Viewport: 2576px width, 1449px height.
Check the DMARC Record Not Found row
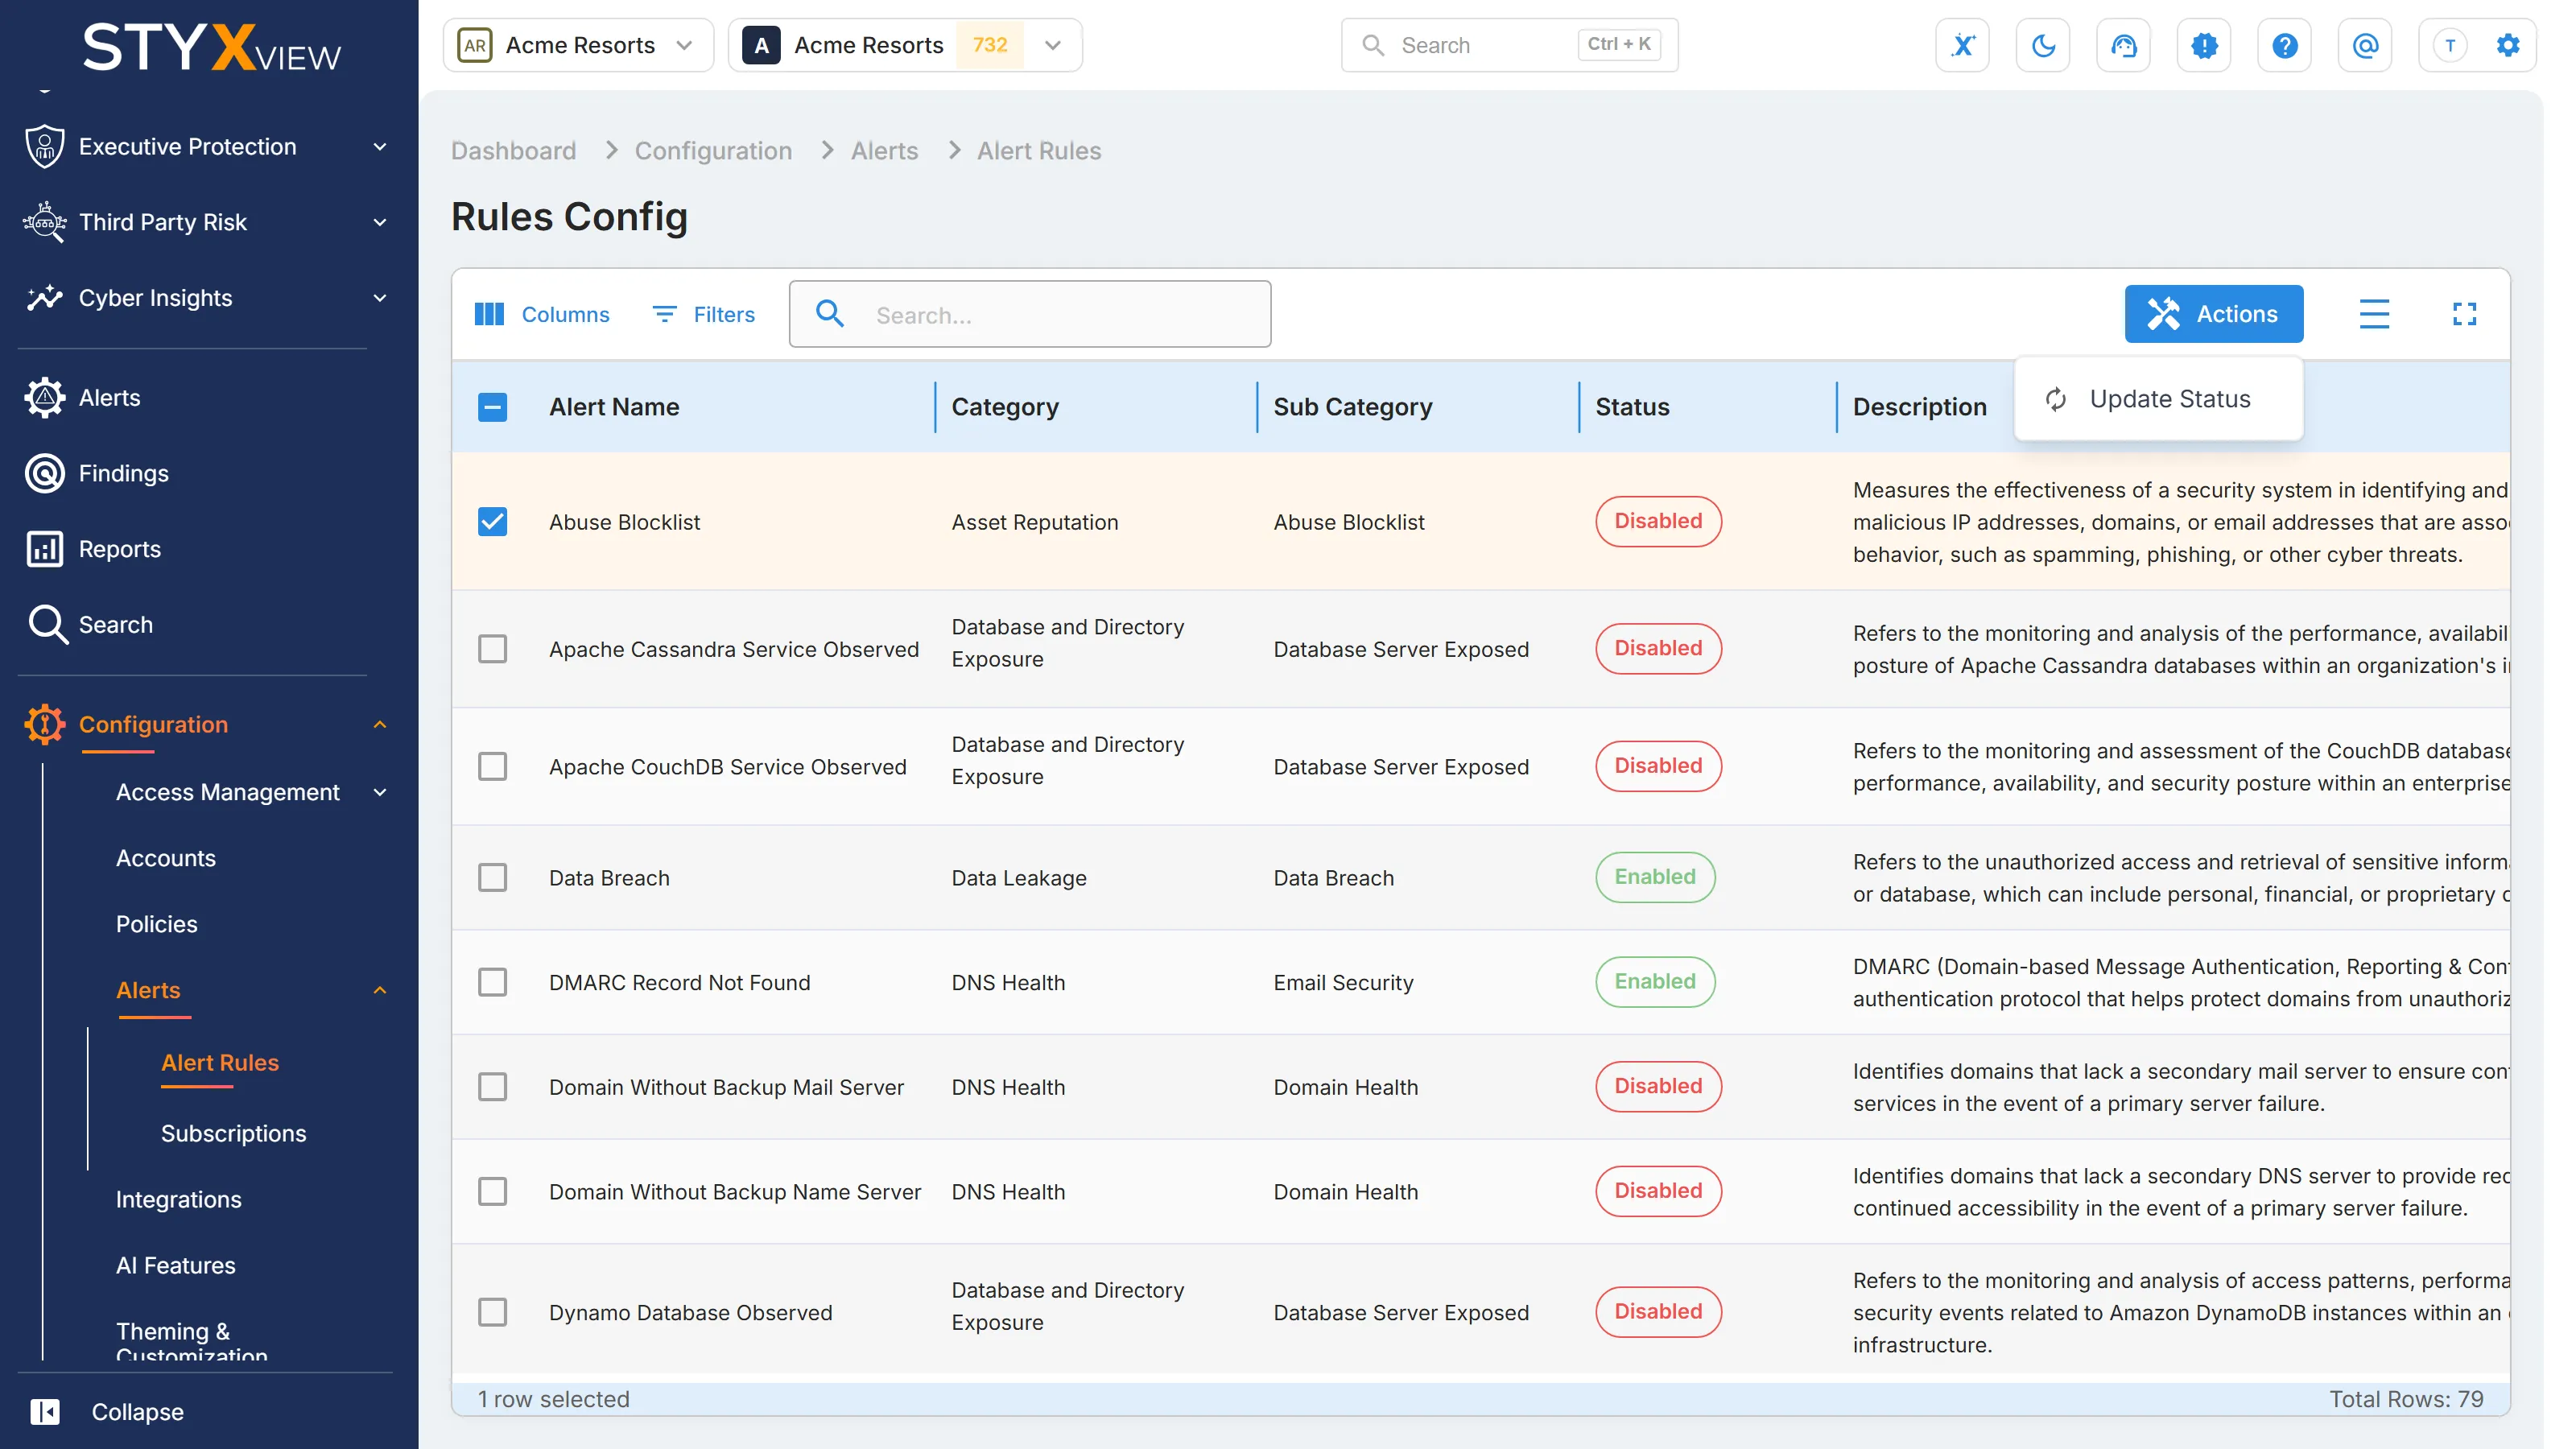492,982
